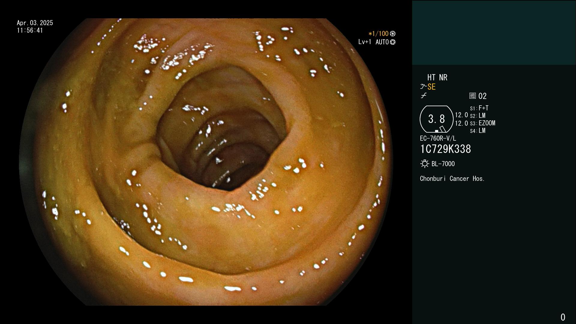Click the orange SE label

click(x=431, y=87)
